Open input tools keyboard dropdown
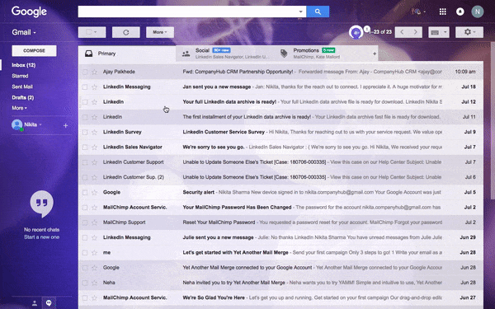The height and width of the screenshot is (309, 495). point(439,32)
